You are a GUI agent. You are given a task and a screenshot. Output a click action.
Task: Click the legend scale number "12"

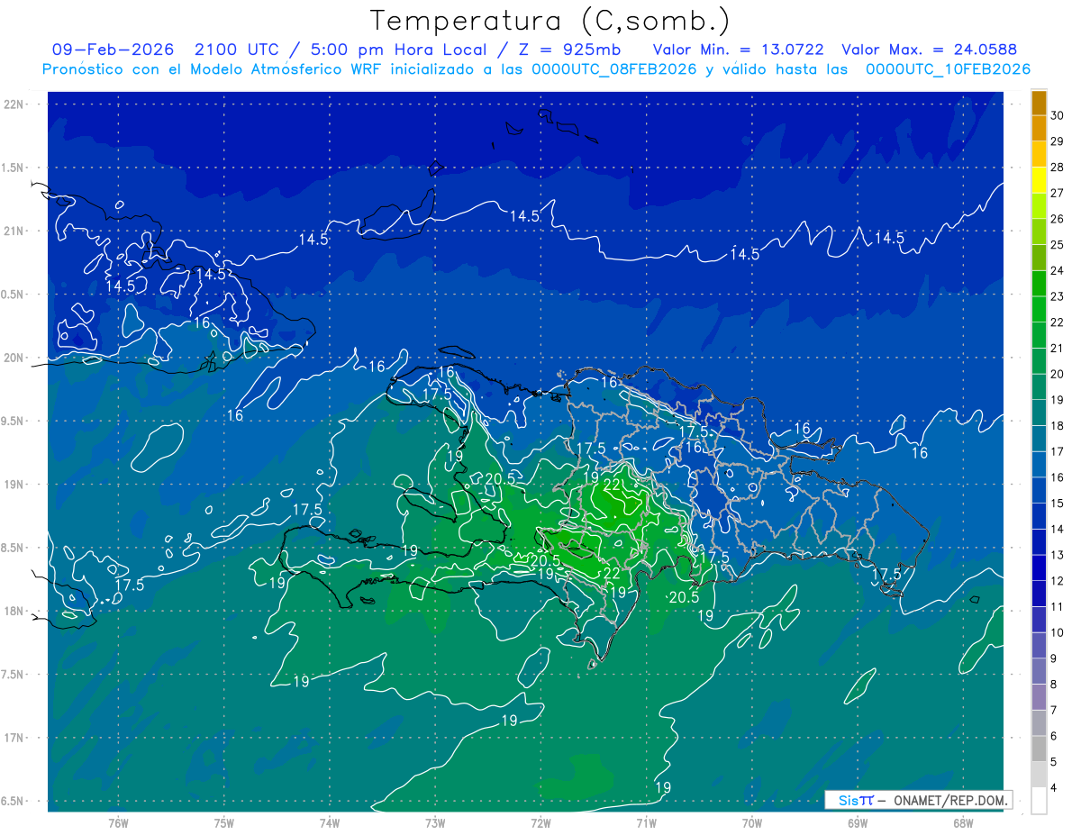tap(1058, 581)
